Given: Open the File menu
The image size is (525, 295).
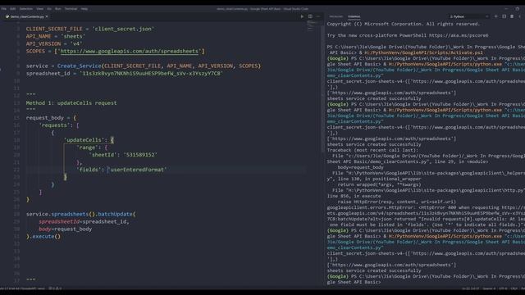Looking at the screenshot, I should point(3,9).
